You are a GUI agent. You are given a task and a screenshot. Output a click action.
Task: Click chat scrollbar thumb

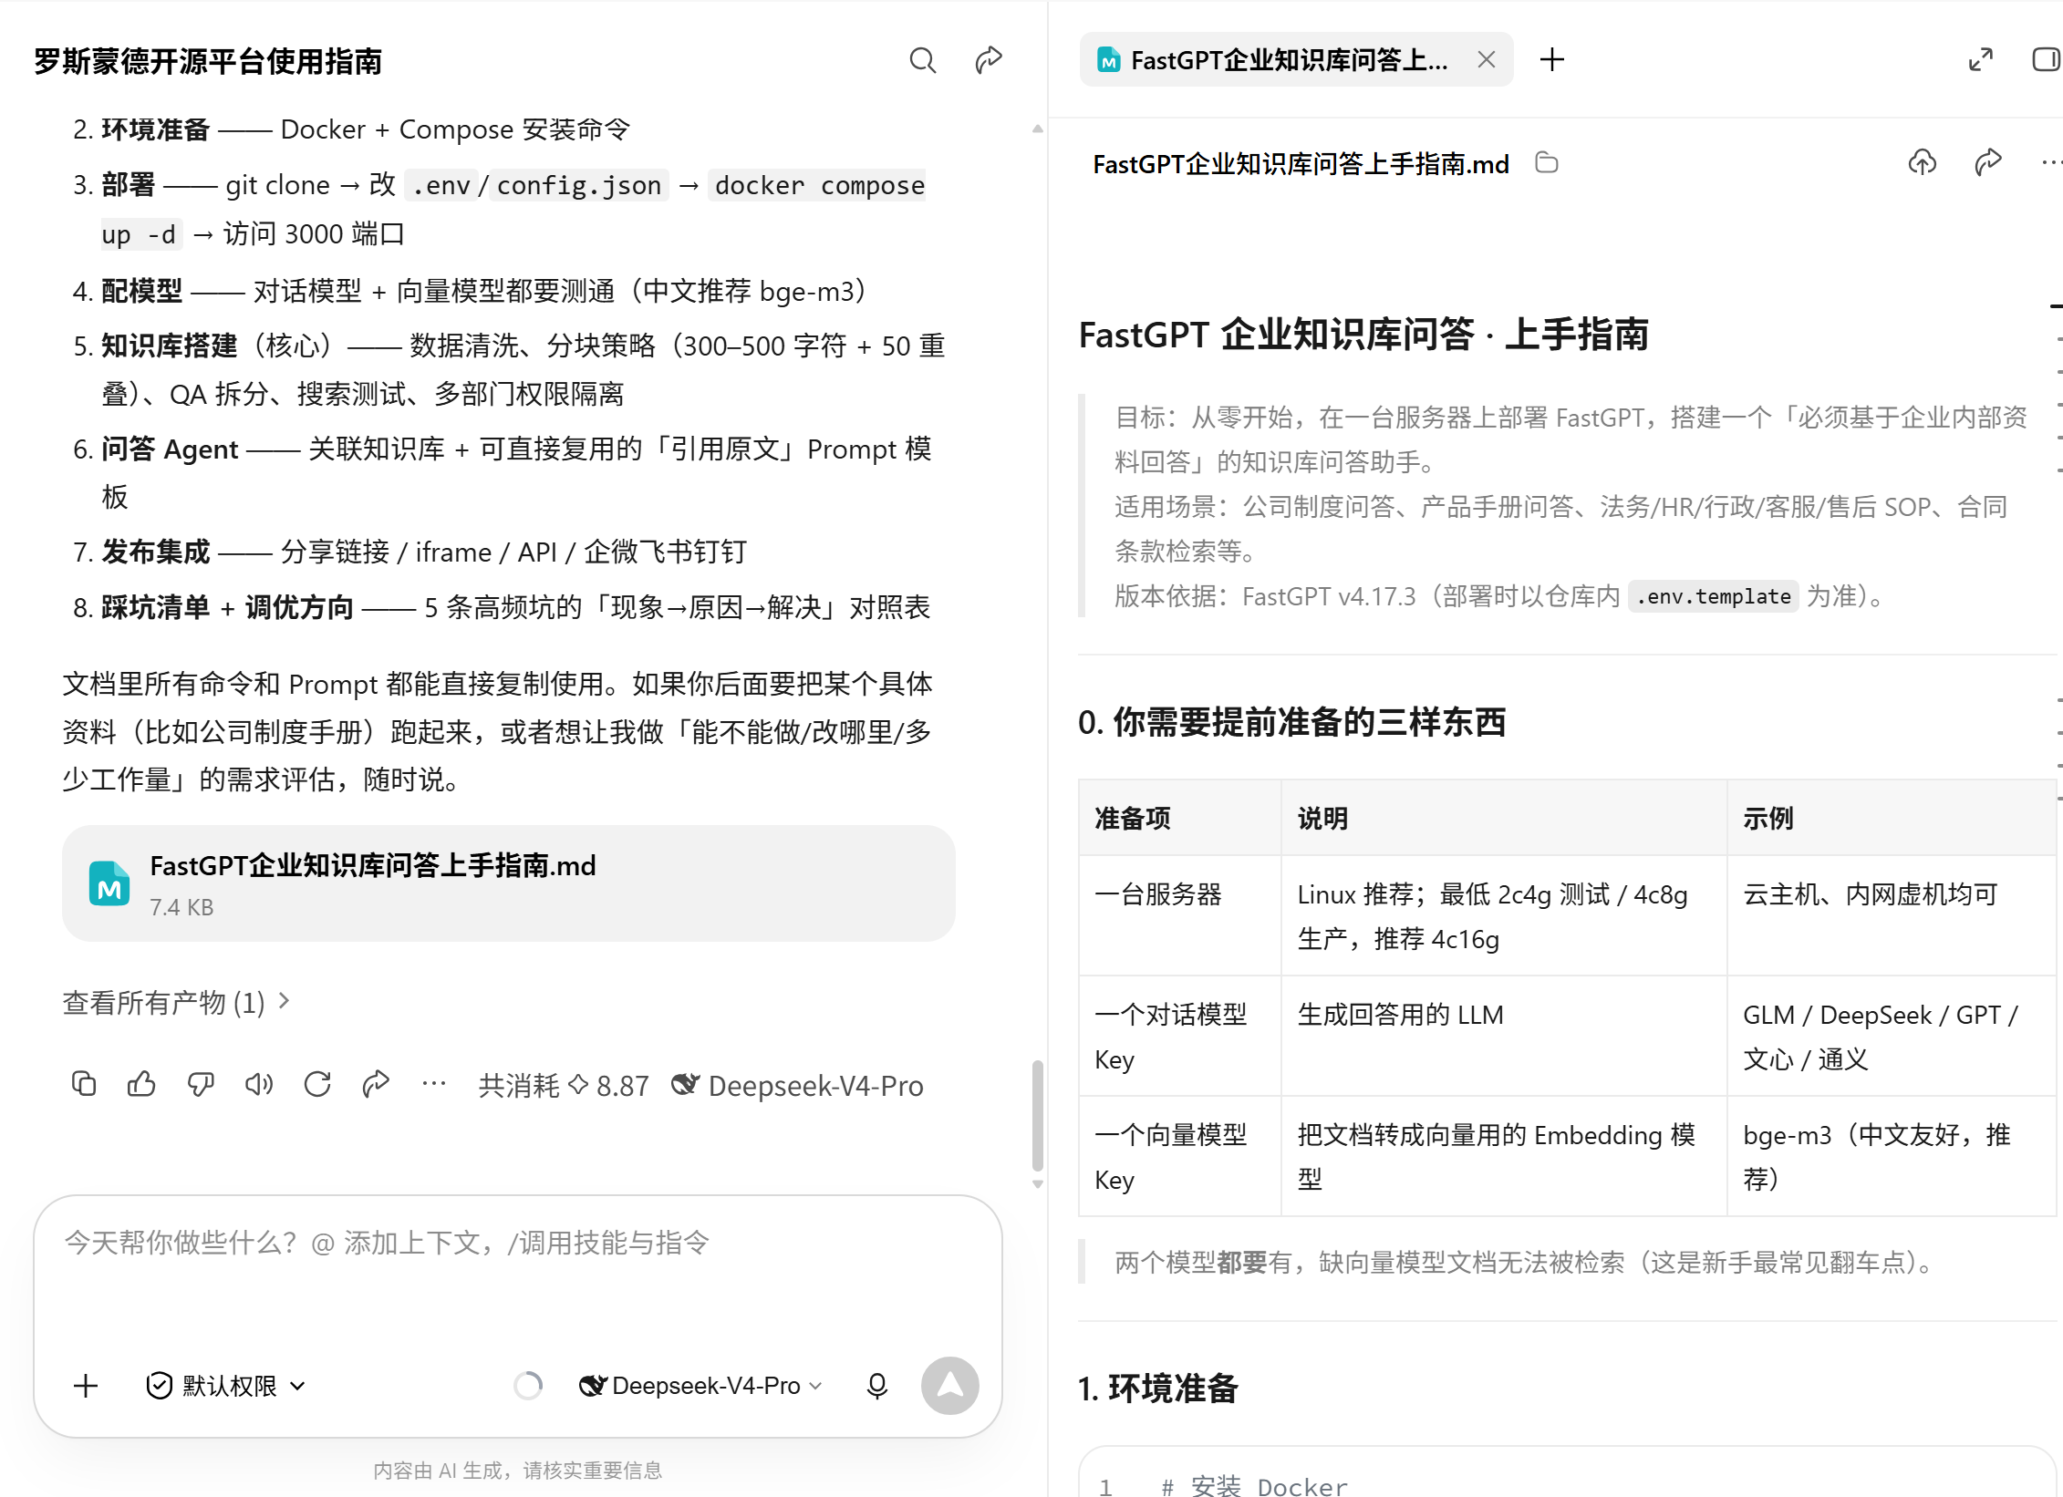1037,1114
